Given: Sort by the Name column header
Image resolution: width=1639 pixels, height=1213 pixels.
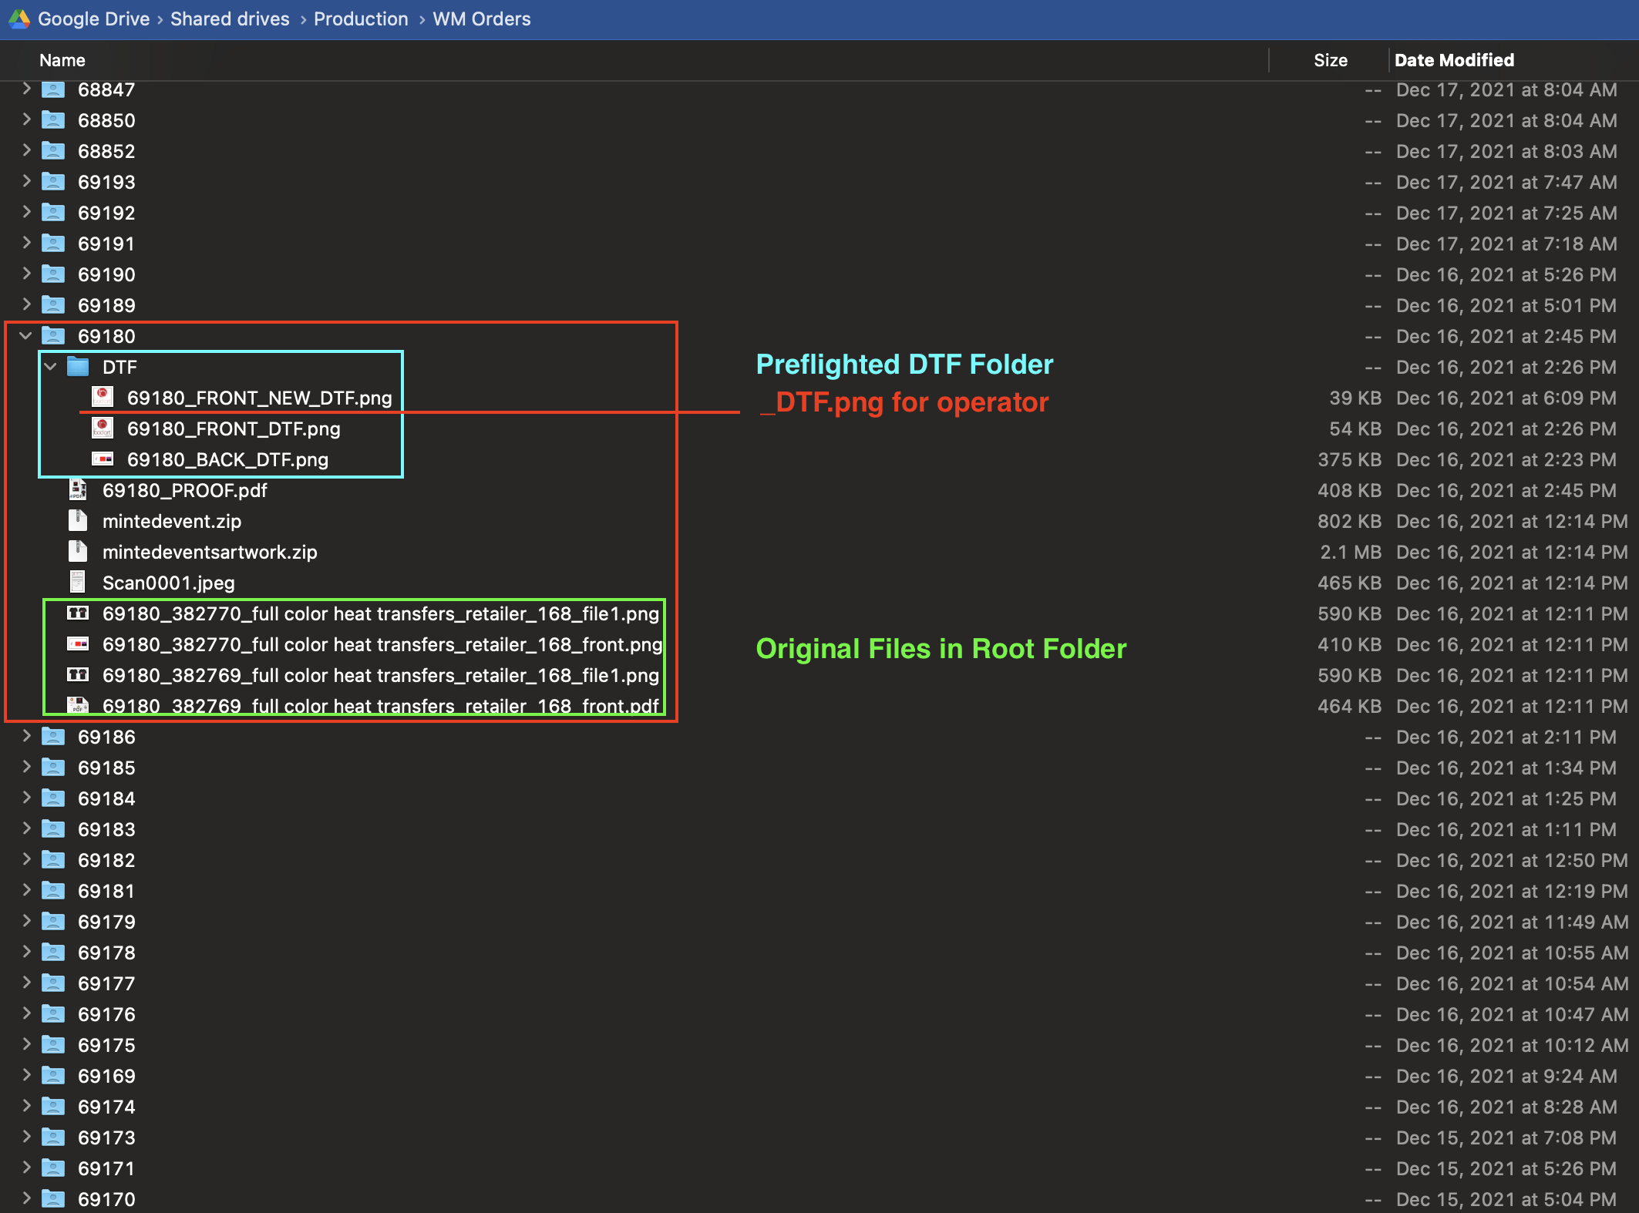Looking at the screenshot, I should pos(62,60).
